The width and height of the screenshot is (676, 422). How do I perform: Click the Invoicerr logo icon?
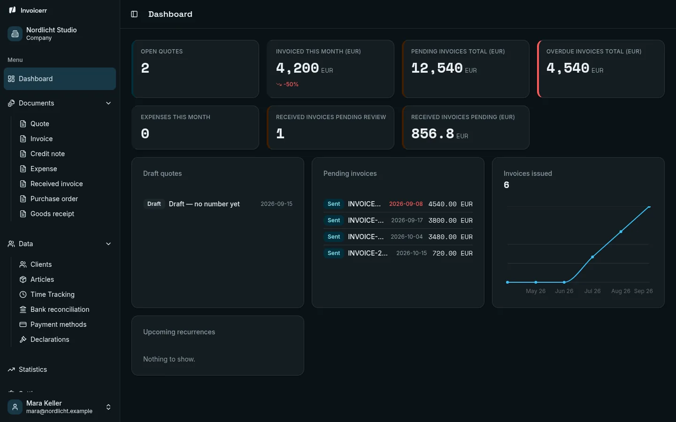click(x=12, y=10)
